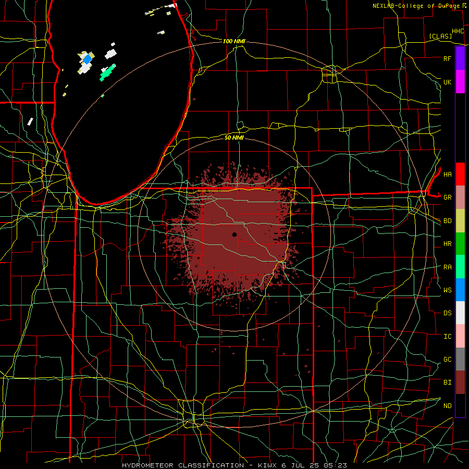
Task: Click the DS white legend swatch
Action: click(x=460, y=313)
